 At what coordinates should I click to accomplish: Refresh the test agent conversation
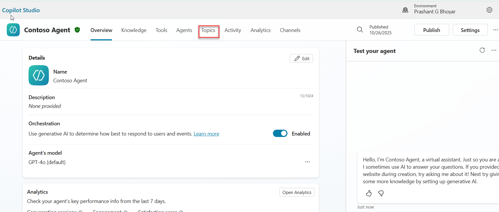coord(482,50)
